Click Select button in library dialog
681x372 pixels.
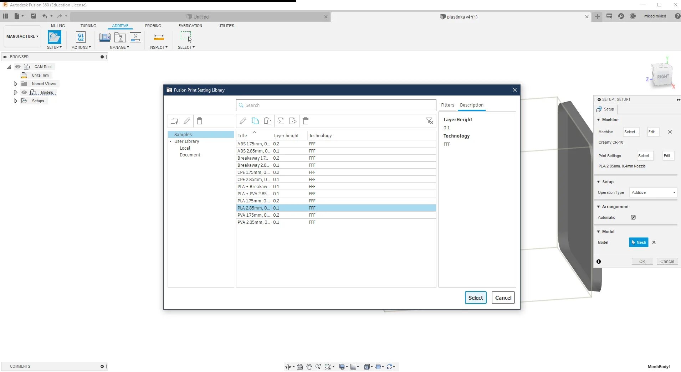point(476,298)
